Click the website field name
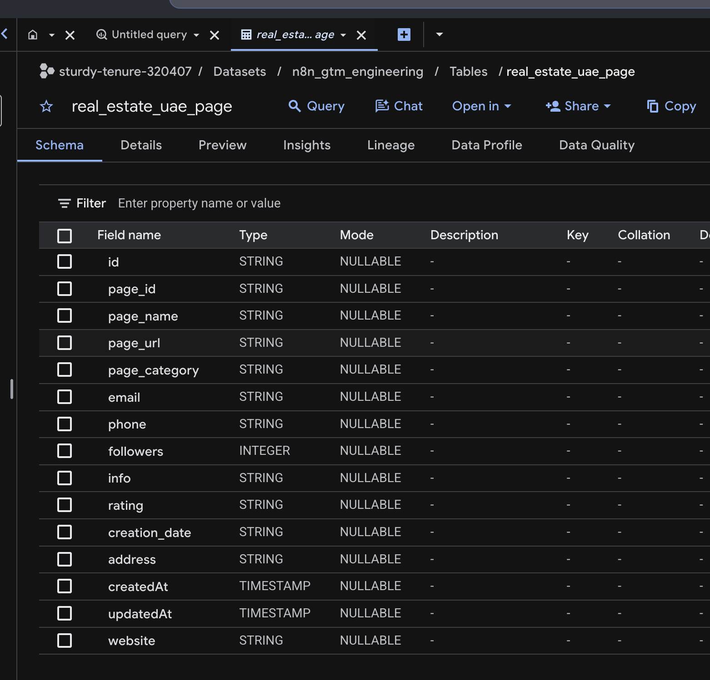This screenshot has width=710, height=680. pyautogui.click(x=131, y=641)
